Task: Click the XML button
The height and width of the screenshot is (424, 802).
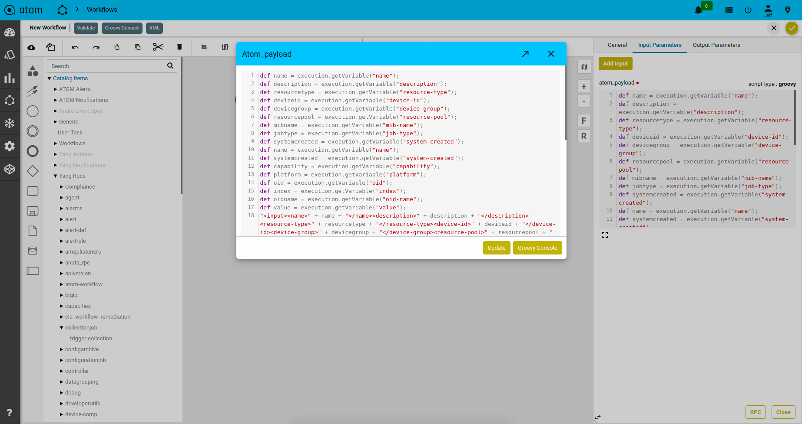Action: click(x=154, y=28)
